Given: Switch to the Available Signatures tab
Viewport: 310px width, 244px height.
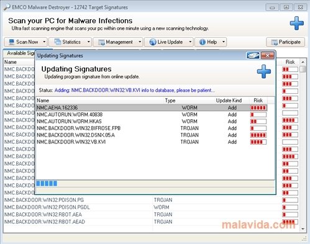Looking at the screenshot, I should click(x=20, y=53).
